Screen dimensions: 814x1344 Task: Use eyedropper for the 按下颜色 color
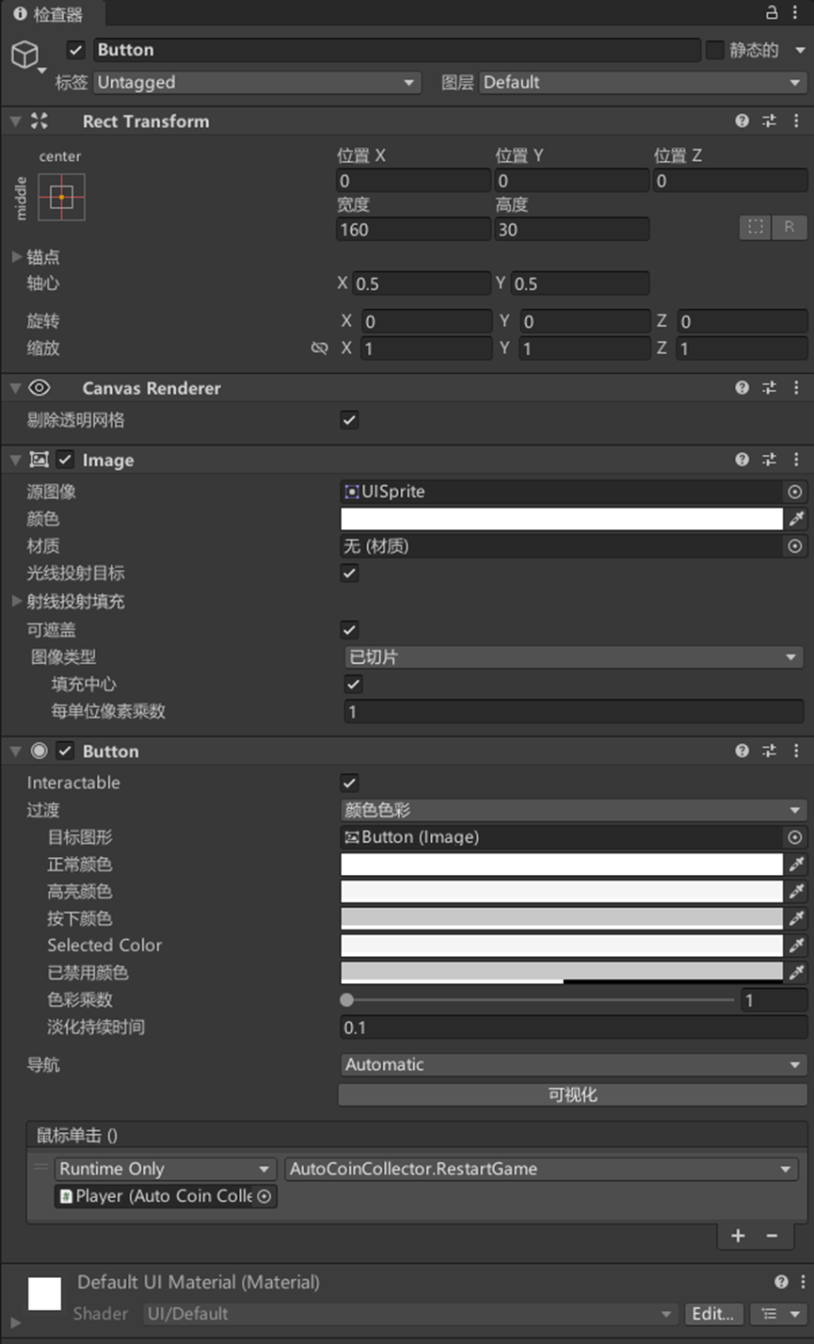click(796, 918)
